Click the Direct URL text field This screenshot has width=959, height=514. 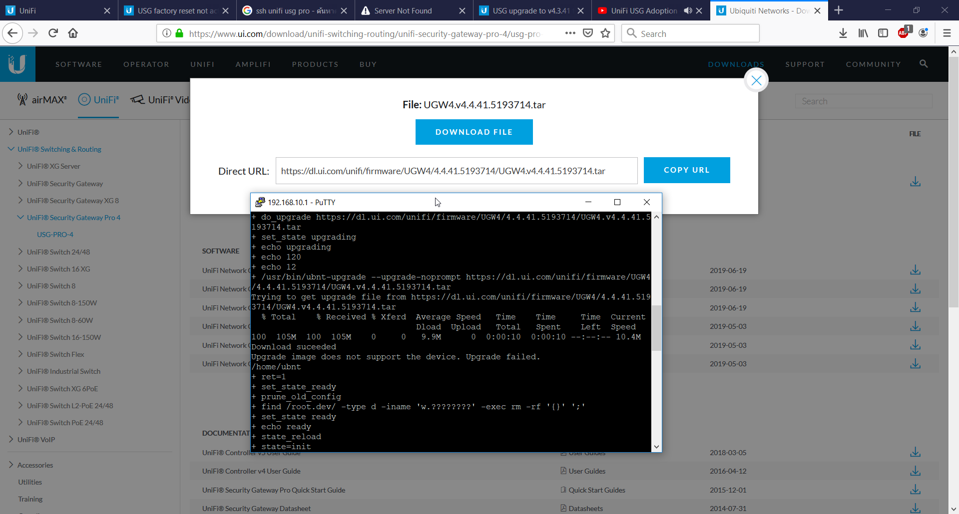click(457, 171)
